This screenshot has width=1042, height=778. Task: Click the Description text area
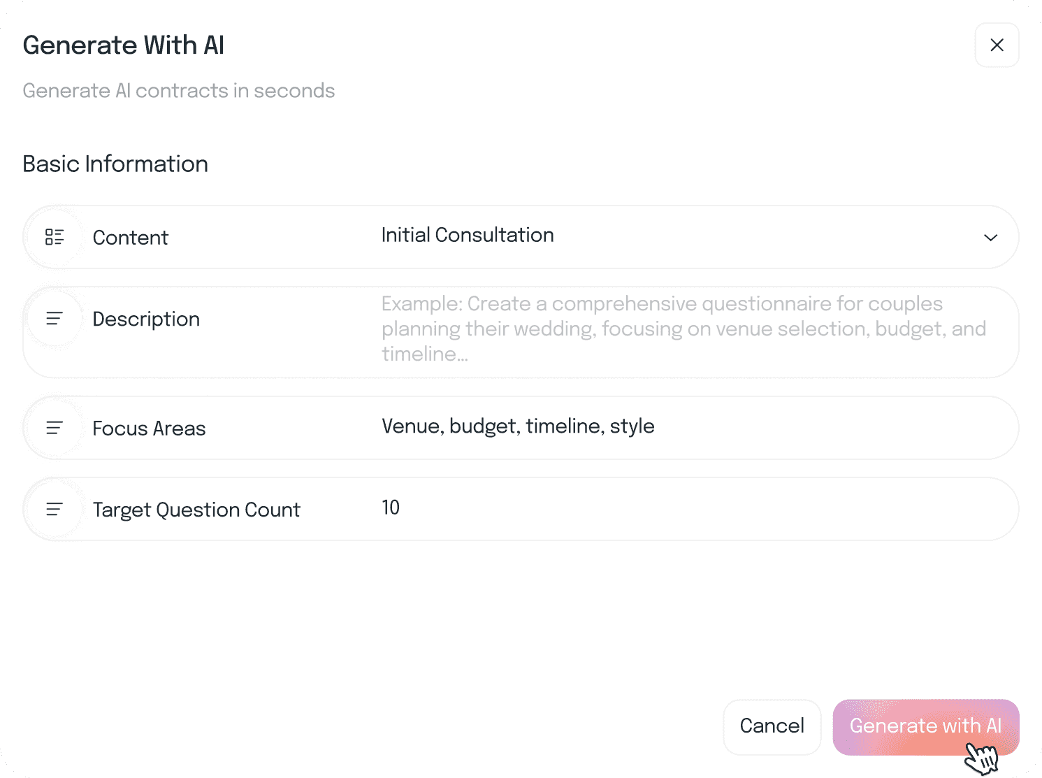tap(685, 329)
